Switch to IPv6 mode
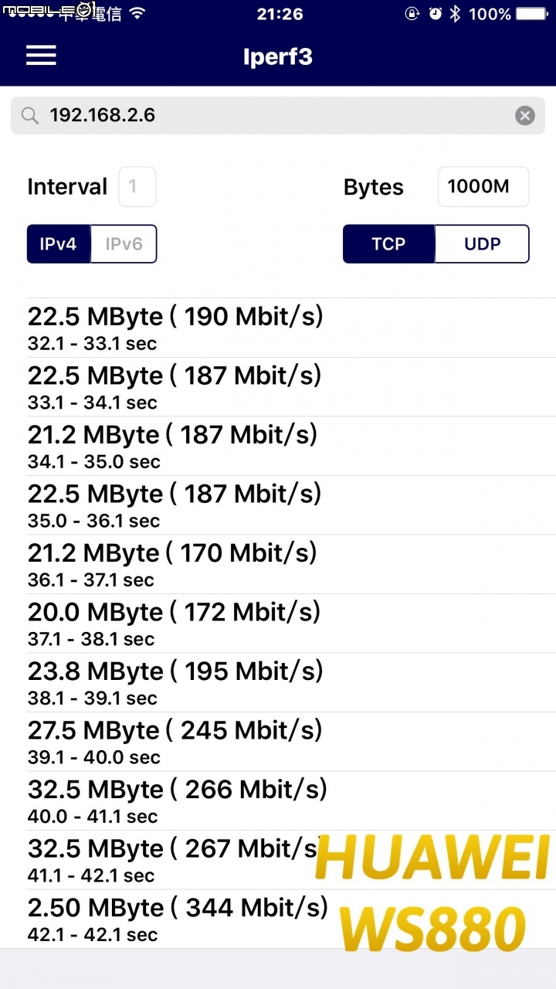Screen dimensions: 556x989 (124, 244)
